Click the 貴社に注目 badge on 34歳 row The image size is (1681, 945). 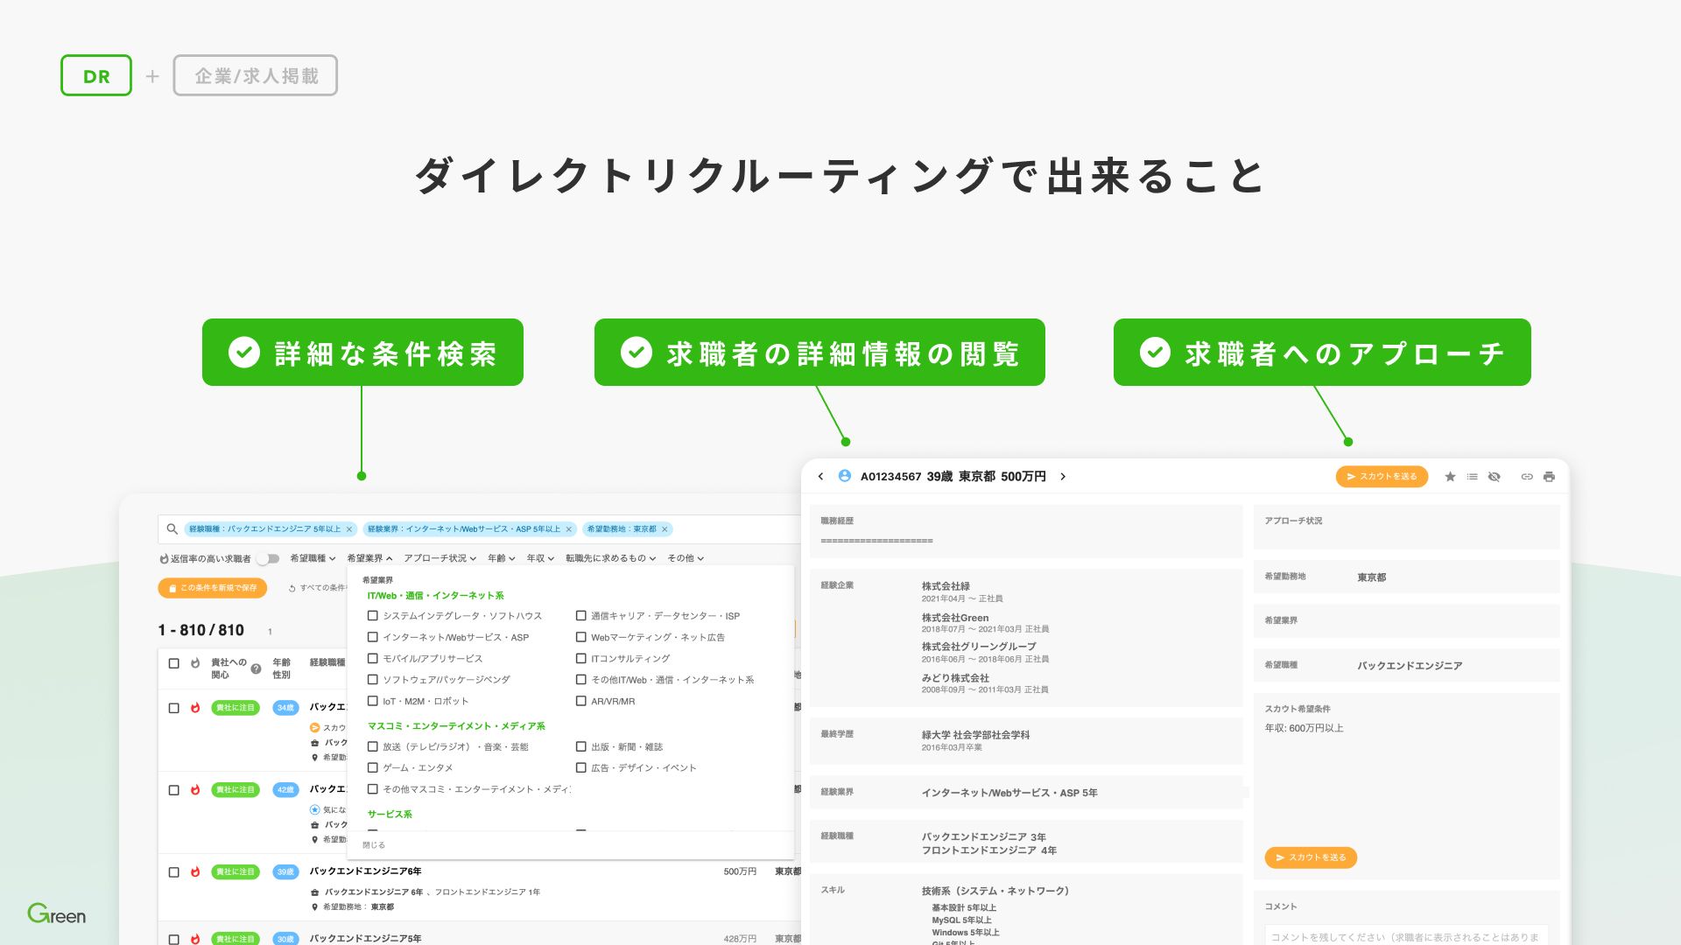pos(236,708)
